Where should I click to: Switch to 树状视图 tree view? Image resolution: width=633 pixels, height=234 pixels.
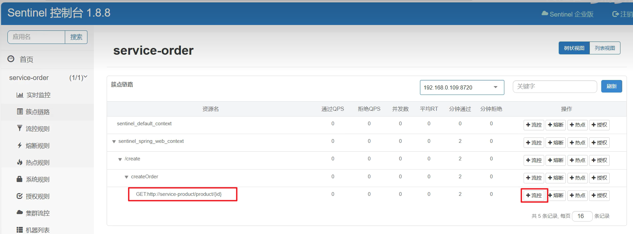[574, 48]
